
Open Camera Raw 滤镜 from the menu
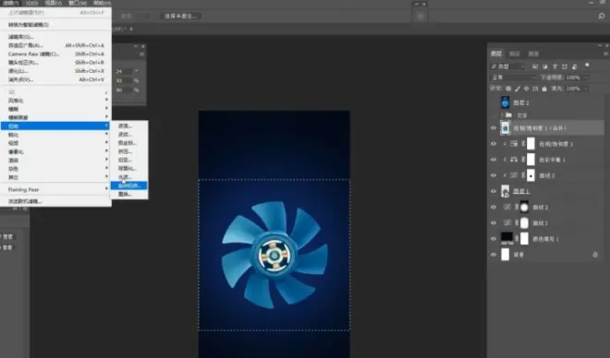tap(56, 54)
